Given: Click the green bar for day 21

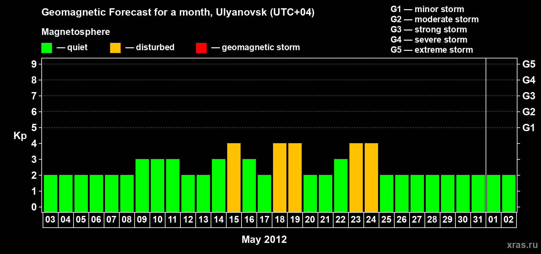Looking at the screenshot, I should pos(326,193).
